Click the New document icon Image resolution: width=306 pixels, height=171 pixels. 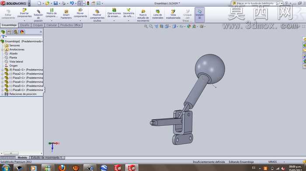(x=39, y=3)
